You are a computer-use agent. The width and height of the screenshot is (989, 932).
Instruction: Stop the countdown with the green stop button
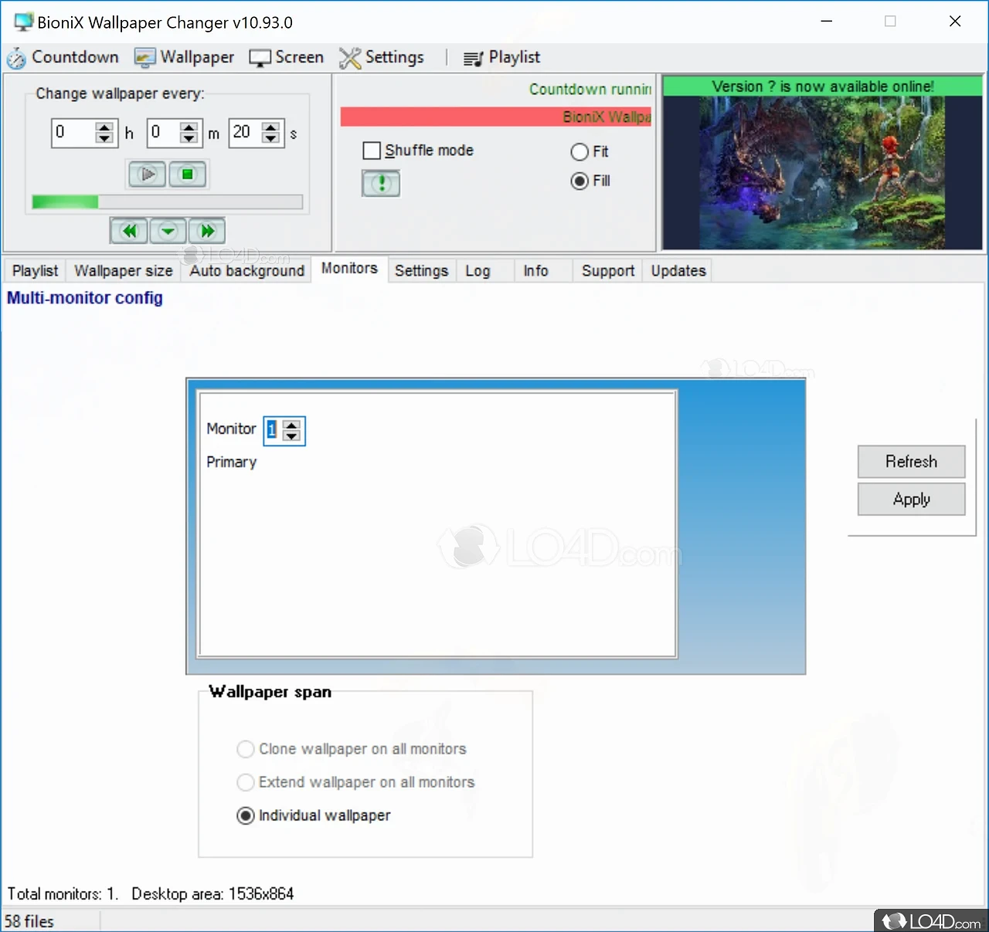pyautogui.click(x=188, y=175)
